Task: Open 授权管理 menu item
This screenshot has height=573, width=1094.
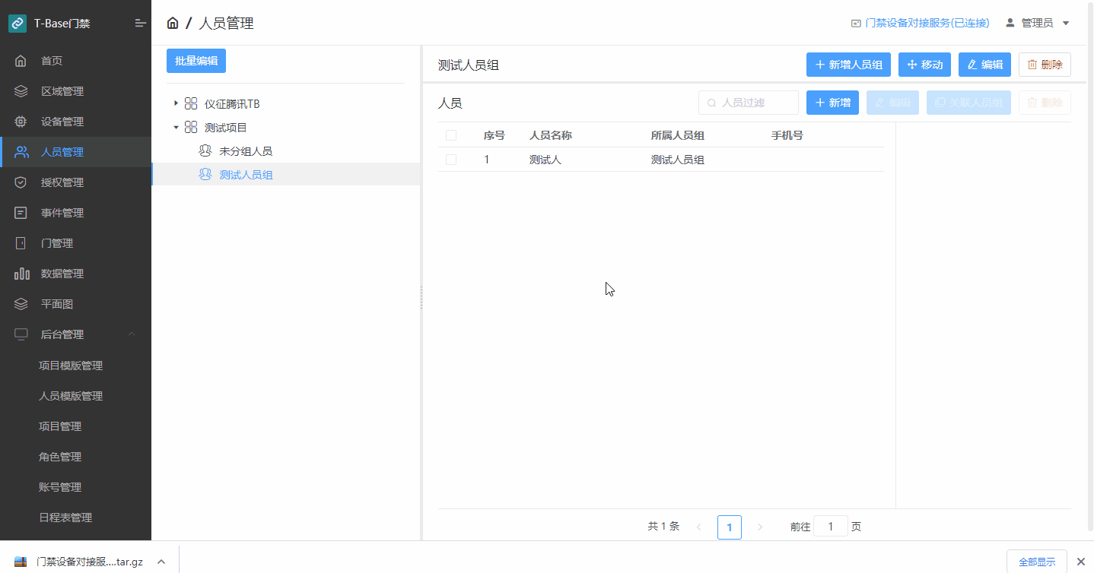Action: click(x=76, y=182)
